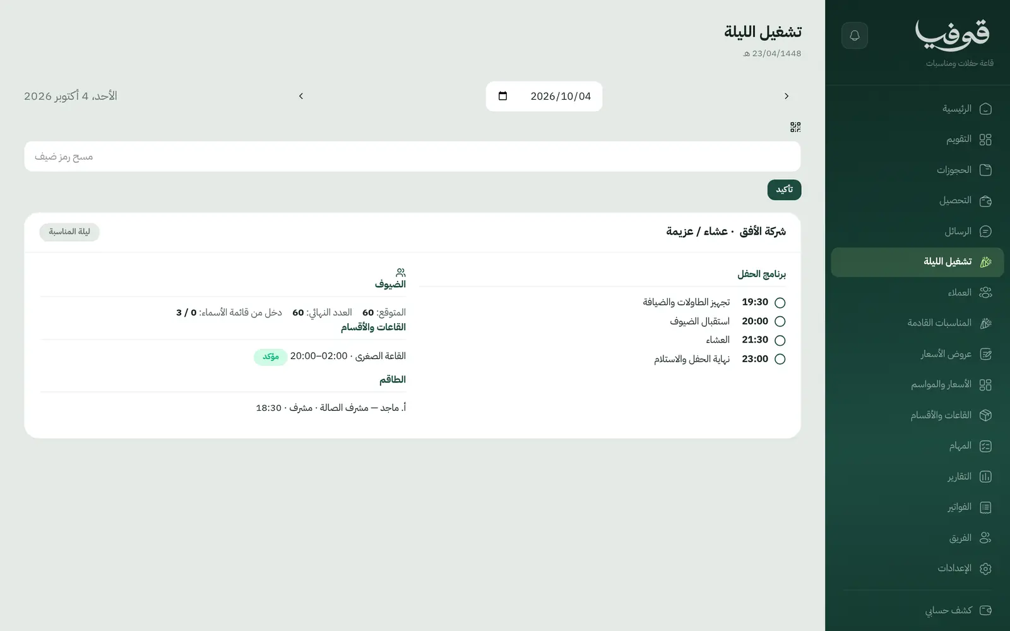Click the قوفي logo in the sidebar
Image resolution: width=1010 pixels, height=631 pixels.
(953, 35)
